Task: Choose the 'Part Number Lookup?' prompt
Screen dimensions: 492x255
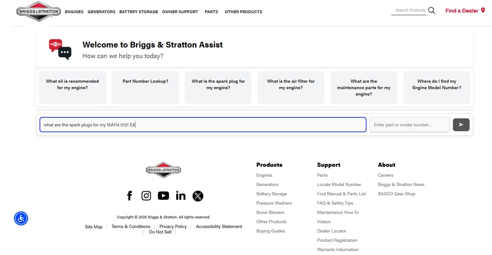Action: coord(145,88)
